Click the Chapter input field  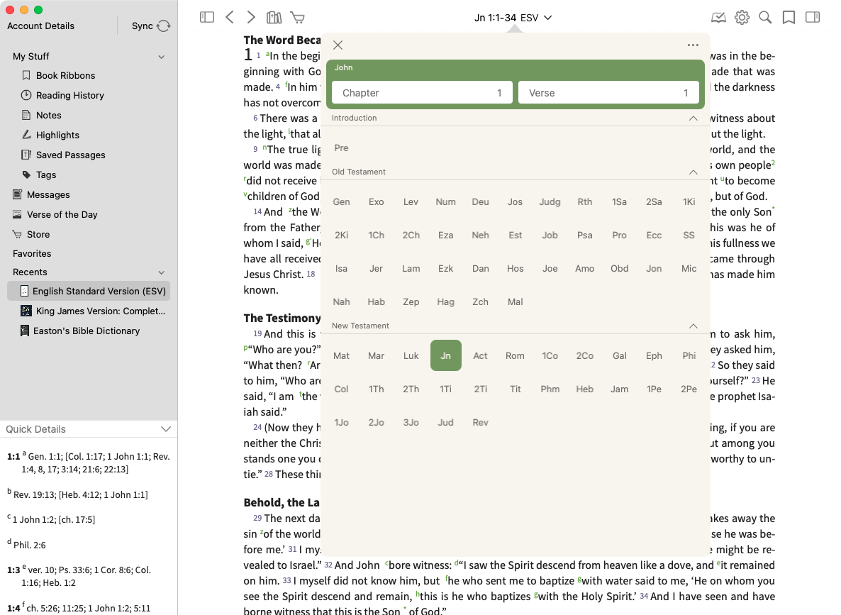(422, 93)
